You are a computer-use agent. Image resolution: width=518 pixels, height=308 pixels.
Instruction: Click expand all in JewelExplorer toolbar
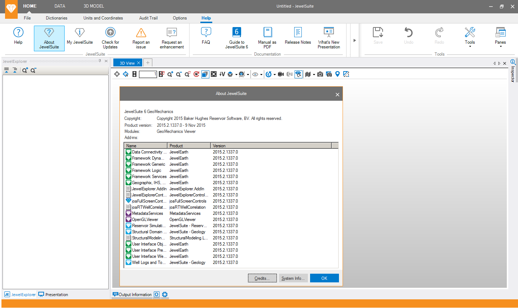click(15, 70)
